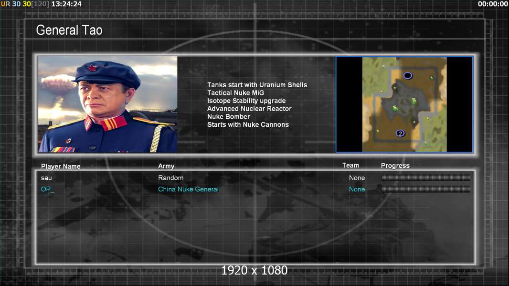
Task: Click 'Starts with Nuke Cannons' text
Action: coord(248,124)
